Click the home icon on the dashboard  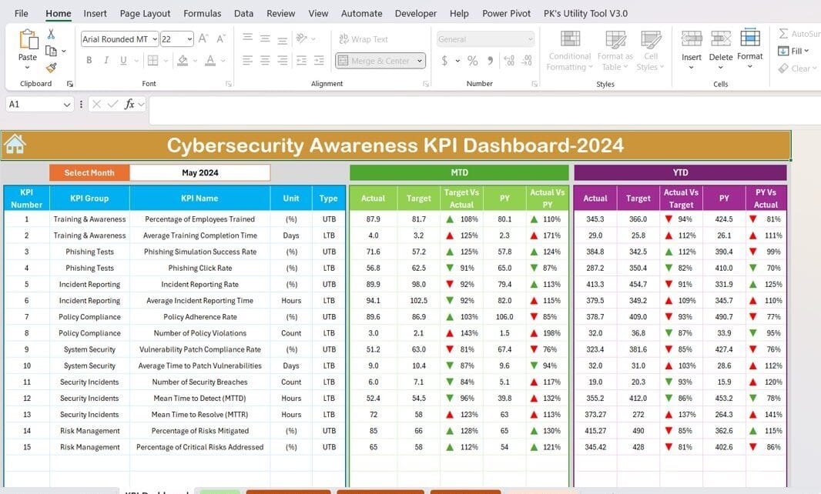[15, 145]
